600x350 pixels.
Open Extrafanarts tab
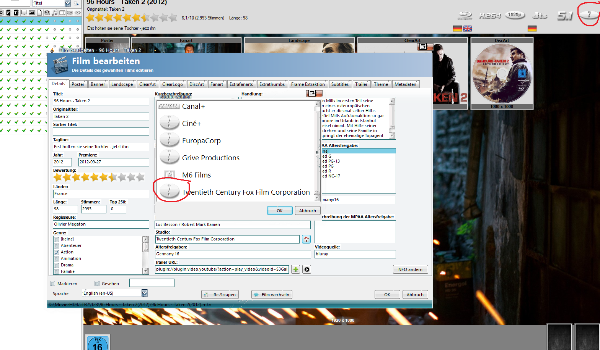pos(241,84)
